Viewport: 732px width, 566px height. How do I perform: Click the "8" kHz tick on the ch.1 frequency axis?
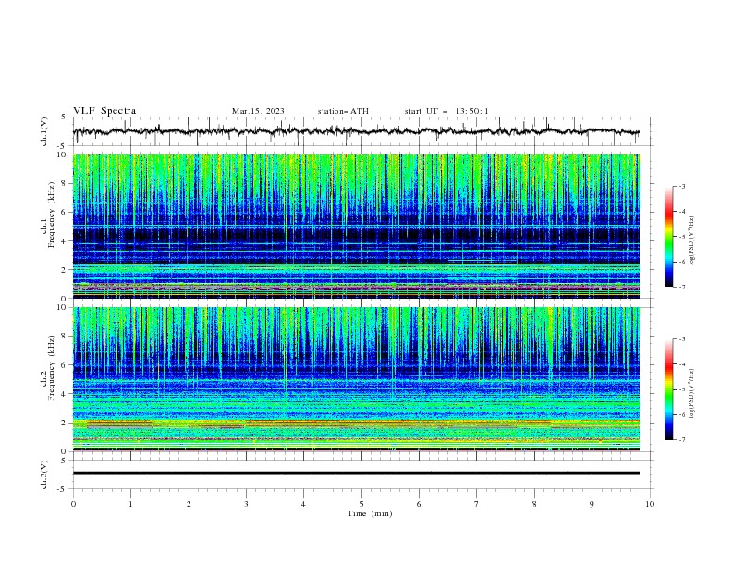click(x=65, y=183)
